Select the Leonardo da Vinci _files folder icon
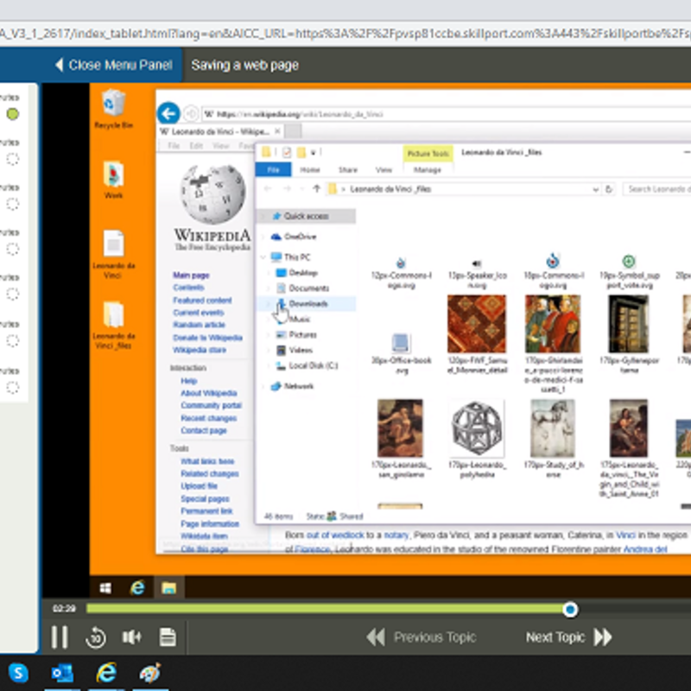Screen dimensions: 691x691 (113, 326)
